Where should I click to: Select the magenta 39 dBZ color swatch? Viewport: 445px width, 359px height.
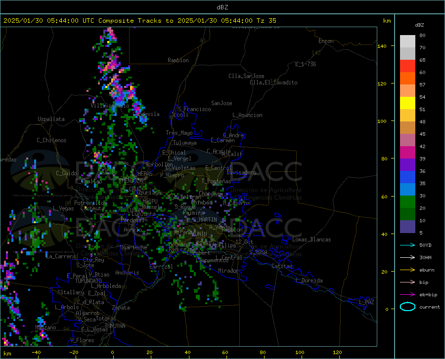[407, 153]
